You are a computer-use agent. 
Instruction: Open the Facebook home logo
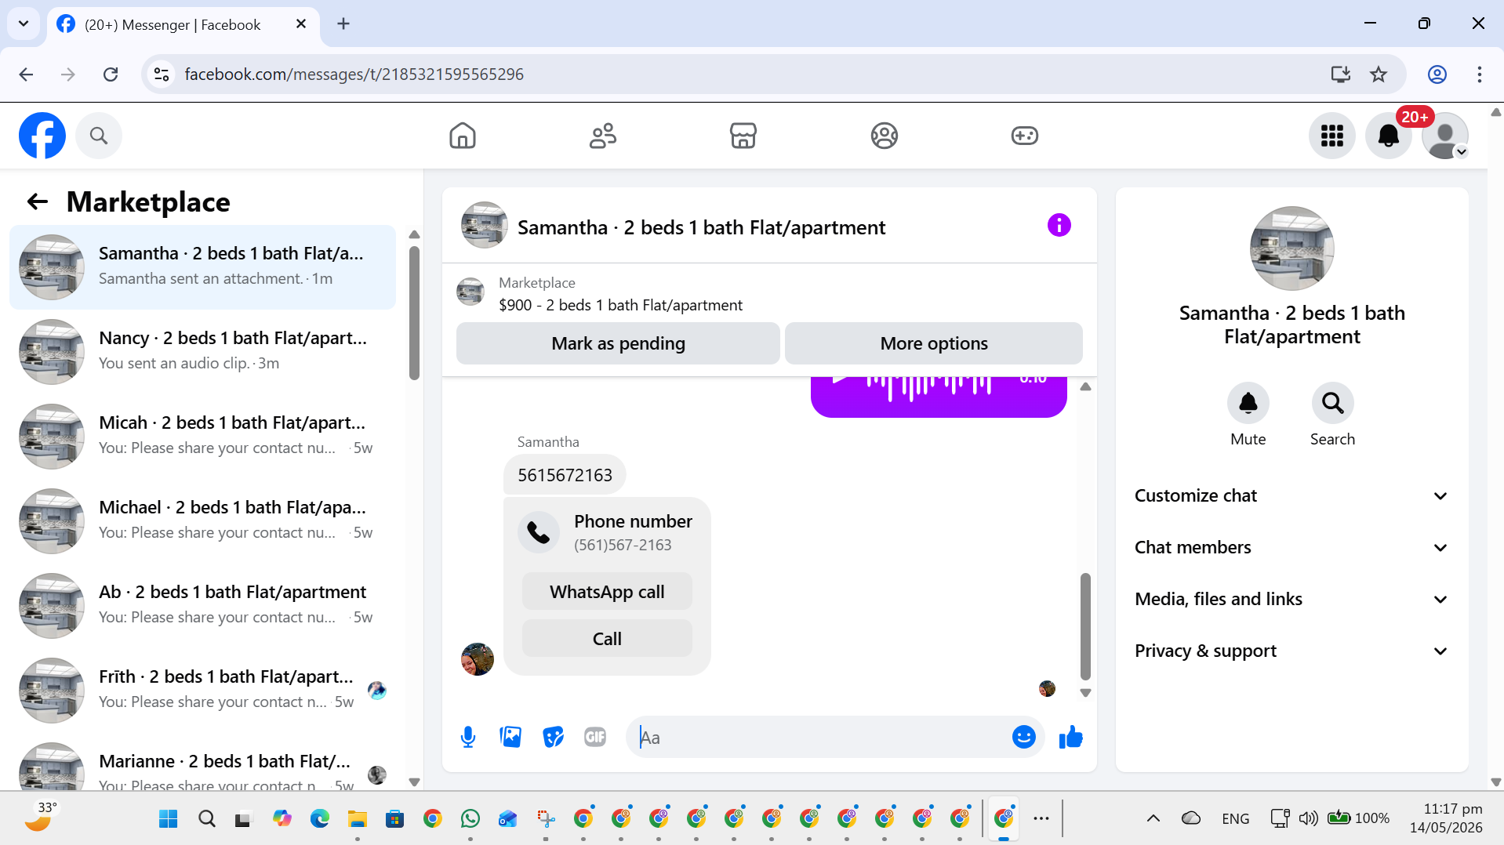[x=42, y=136]
